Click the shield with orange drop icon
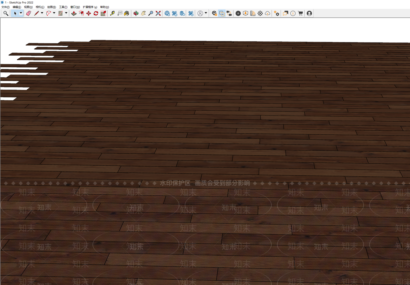Image resolution: width=410 pixels, height=285 pixels. click(x=245, y=13)
